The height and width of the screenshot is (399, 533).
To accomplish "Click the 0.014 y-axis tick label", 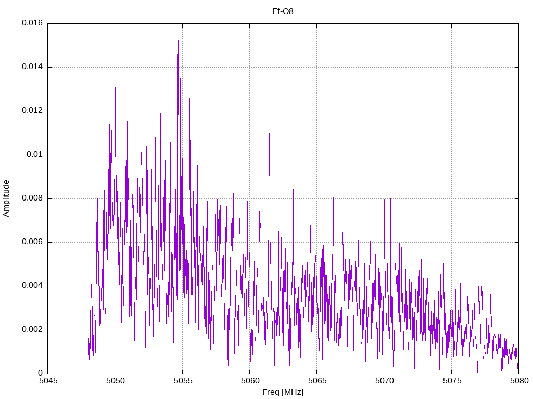I will pyautogui.click(x=32, y=67).
